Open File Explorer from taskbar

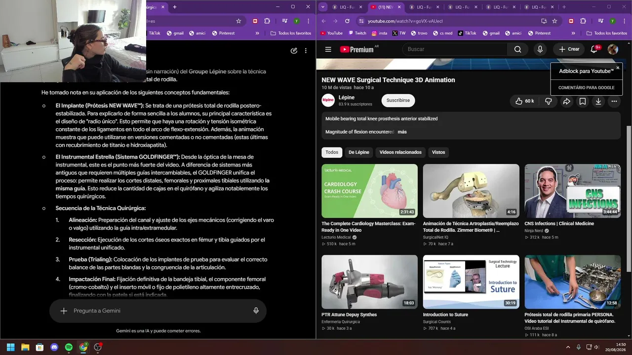(25, 347)
